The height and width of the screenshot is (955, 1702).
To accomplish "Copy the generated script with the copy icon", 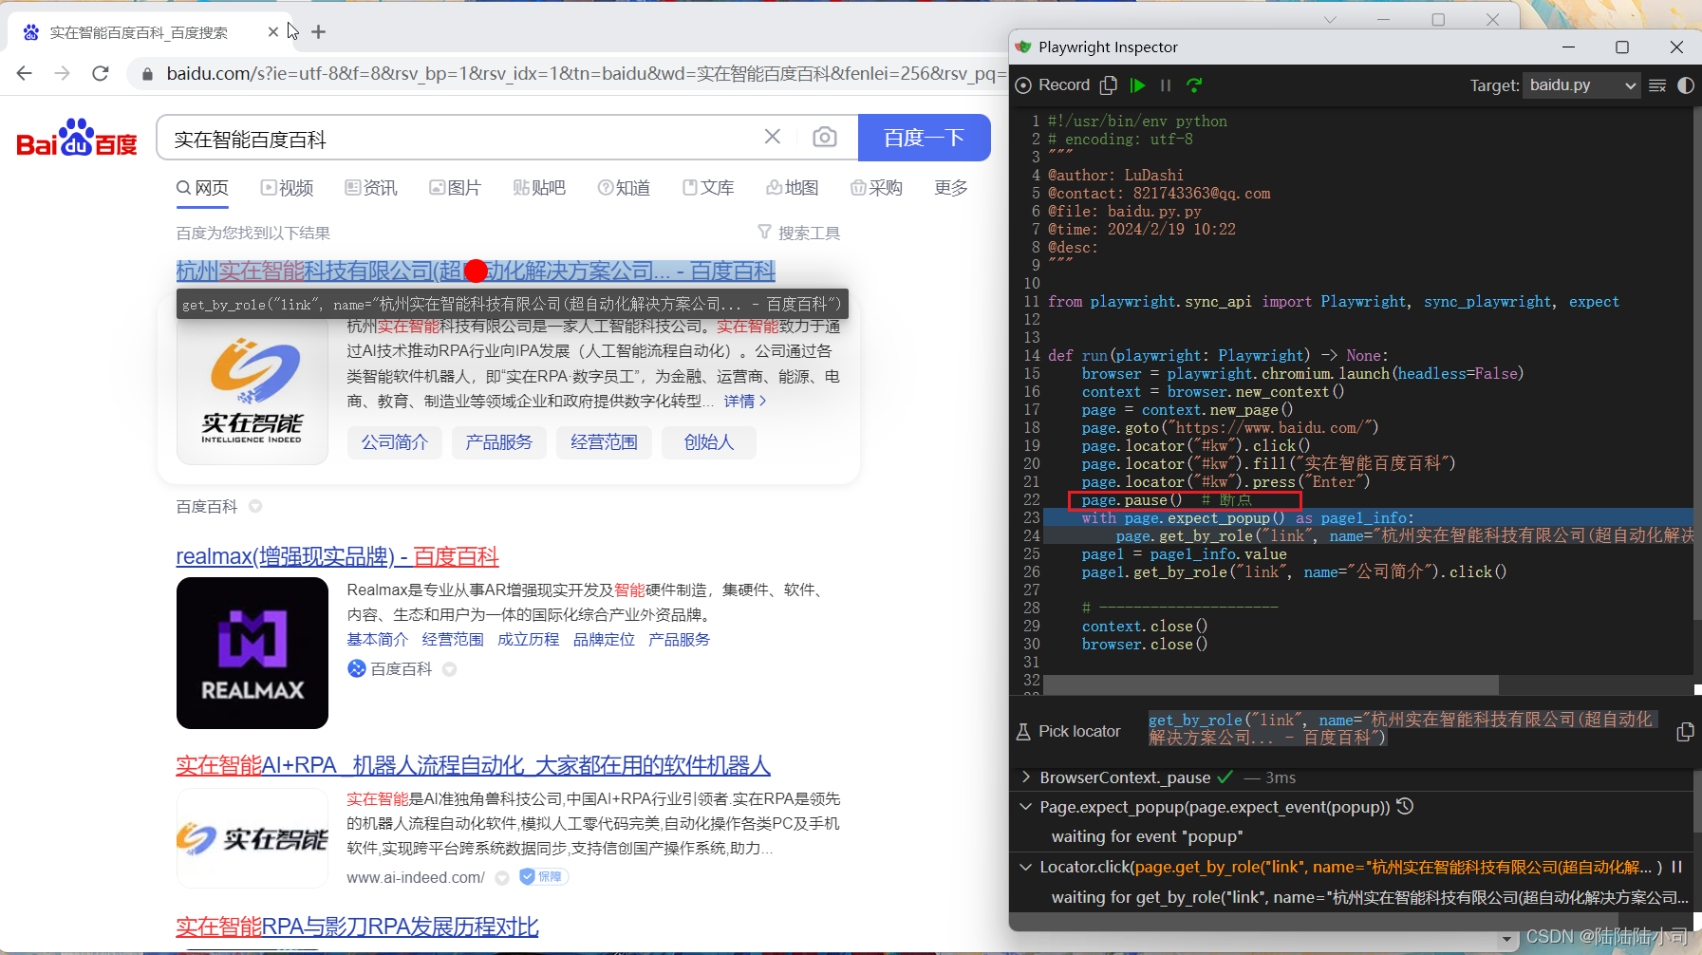I will pyautogui.click(x=1109, y=84).
